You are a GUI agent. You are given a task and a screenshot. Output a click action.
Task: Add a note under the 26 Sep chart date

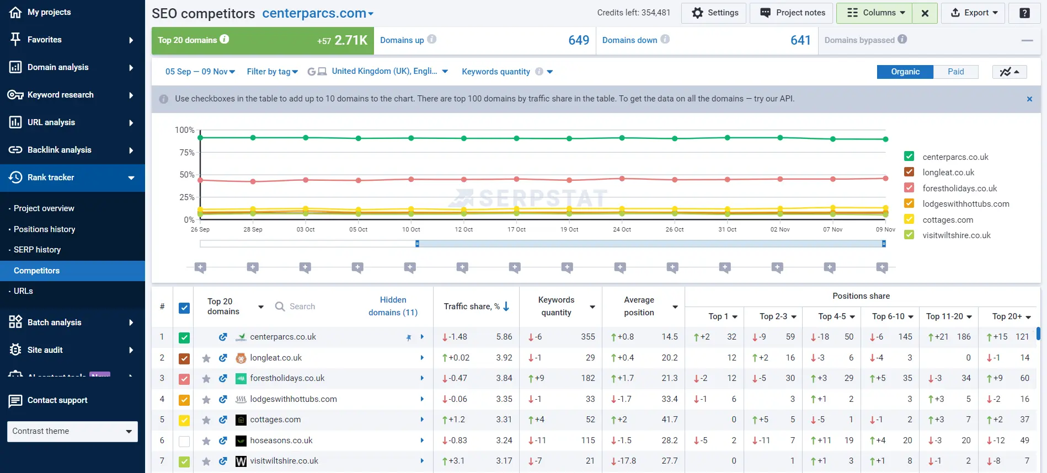(x=200, y=268)
